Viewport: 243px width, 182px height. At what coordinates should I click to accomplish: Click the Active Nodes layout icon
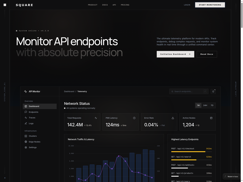click(211, 118)
